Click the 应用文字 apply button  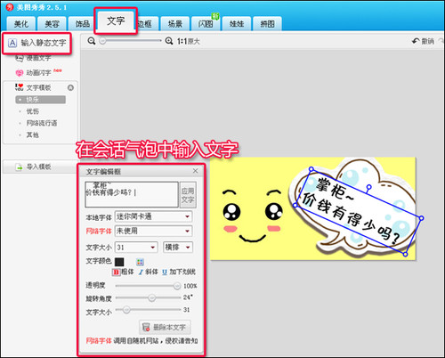tap(188, 195)
